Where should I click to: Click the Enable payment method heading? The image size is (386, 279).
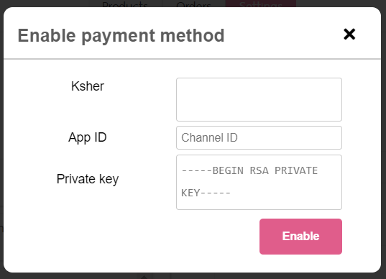(121, 35)
